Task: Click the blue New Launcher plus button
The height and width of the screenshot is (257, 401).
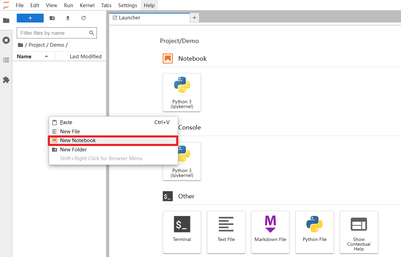Action: 30,18
